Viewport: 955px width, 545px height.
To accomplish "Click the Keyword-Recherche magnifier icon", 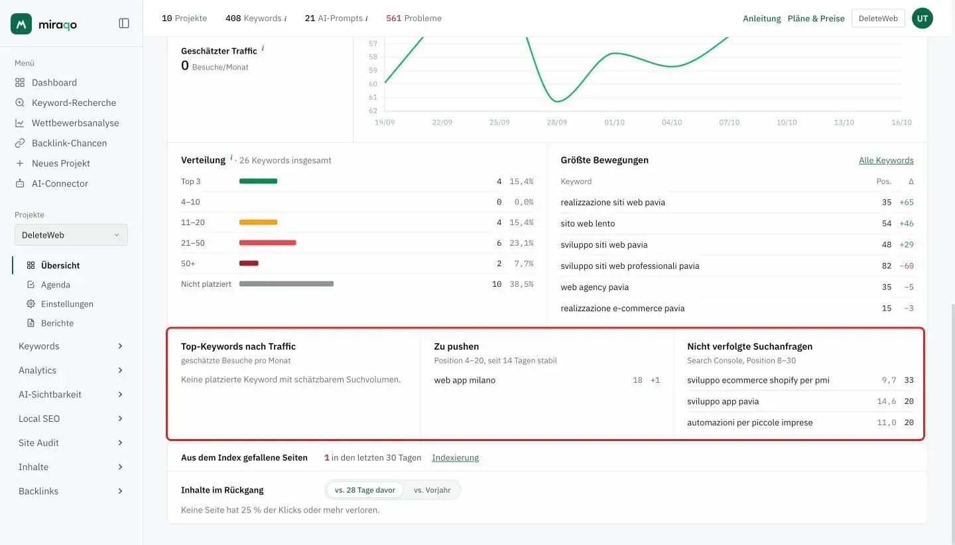I will click(x=20, y=103).
